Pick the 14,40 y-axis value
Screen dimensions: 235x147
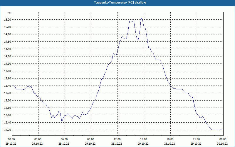tap(8, 49)
